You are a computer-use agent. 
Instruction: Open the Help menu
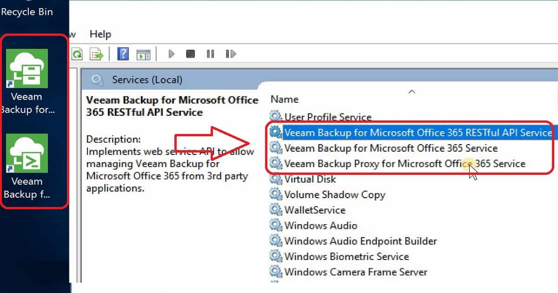click(x=100, y=34)
